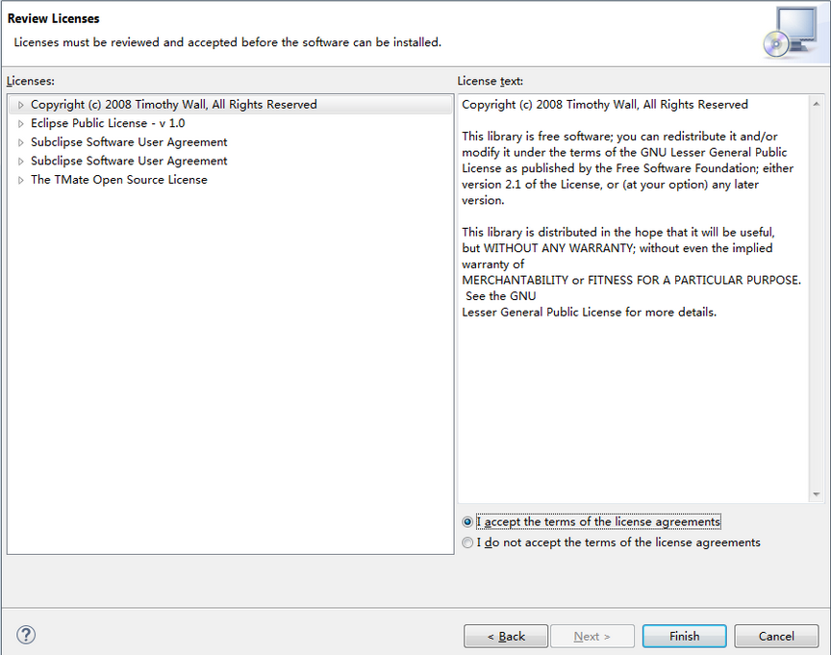Select I do not accept terms option
831x655 pixels.
click(x=467, y=542)
